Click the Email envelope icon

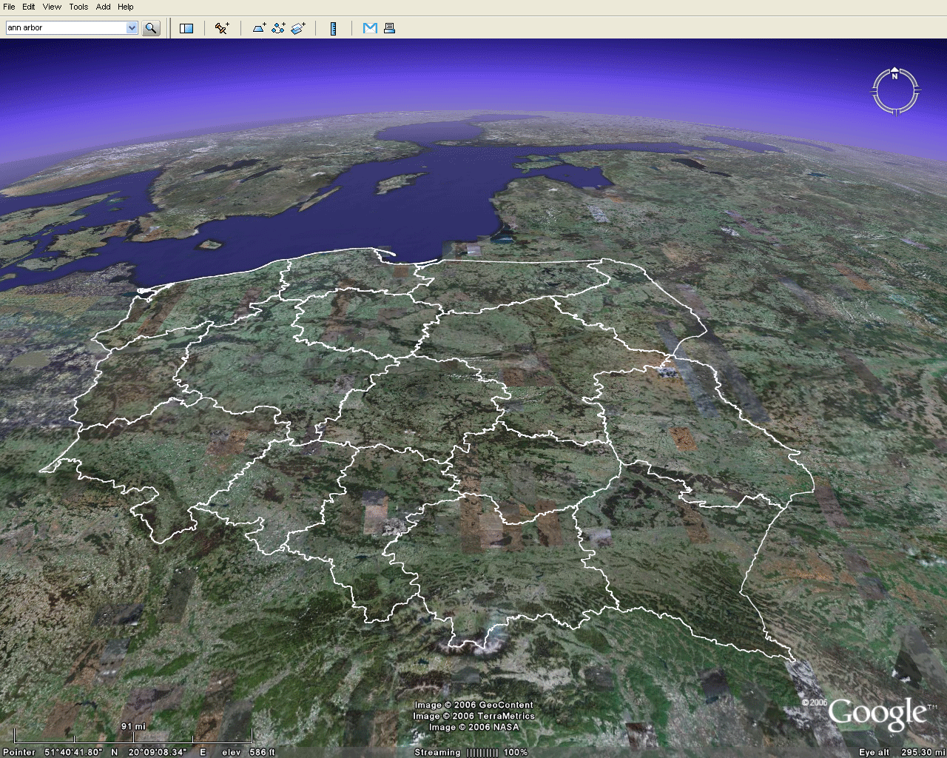[x=370, y=28]
